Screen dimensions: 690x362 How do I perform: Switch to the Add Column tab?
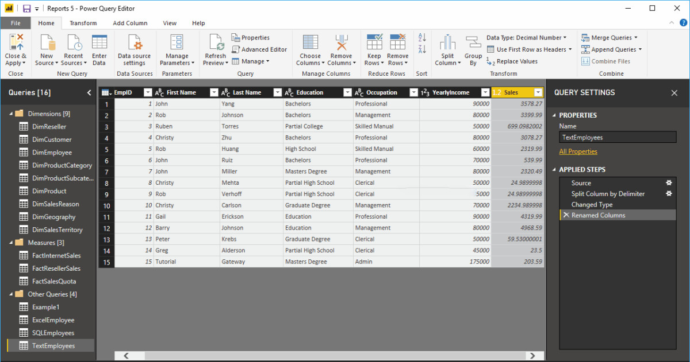[130, 23]
